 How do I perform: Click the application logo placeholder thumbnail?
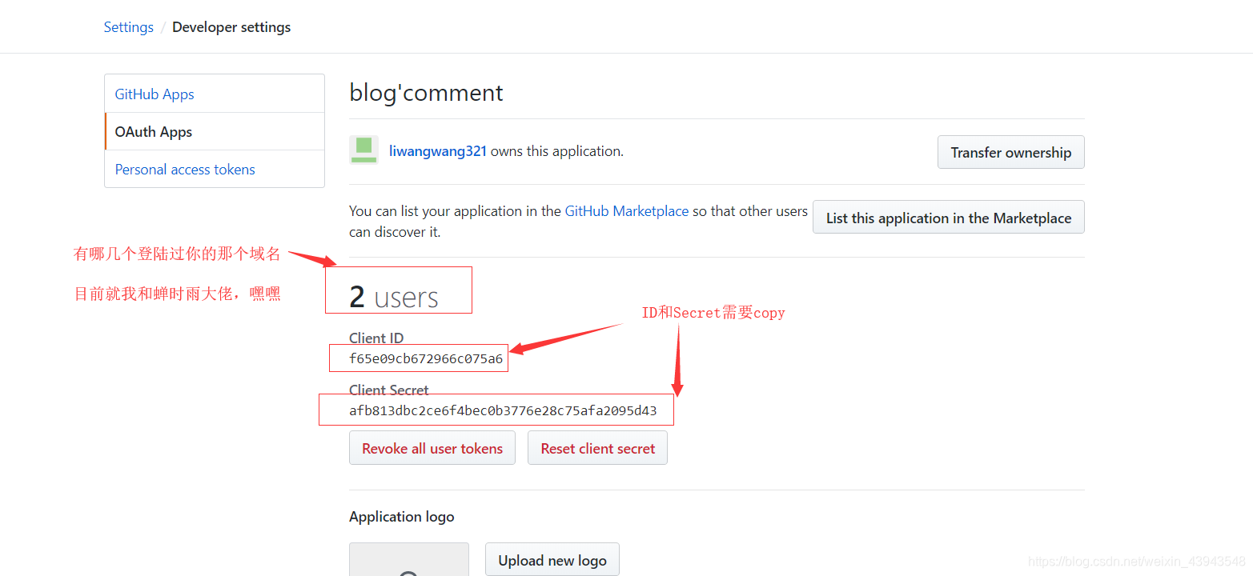[409, 559]
